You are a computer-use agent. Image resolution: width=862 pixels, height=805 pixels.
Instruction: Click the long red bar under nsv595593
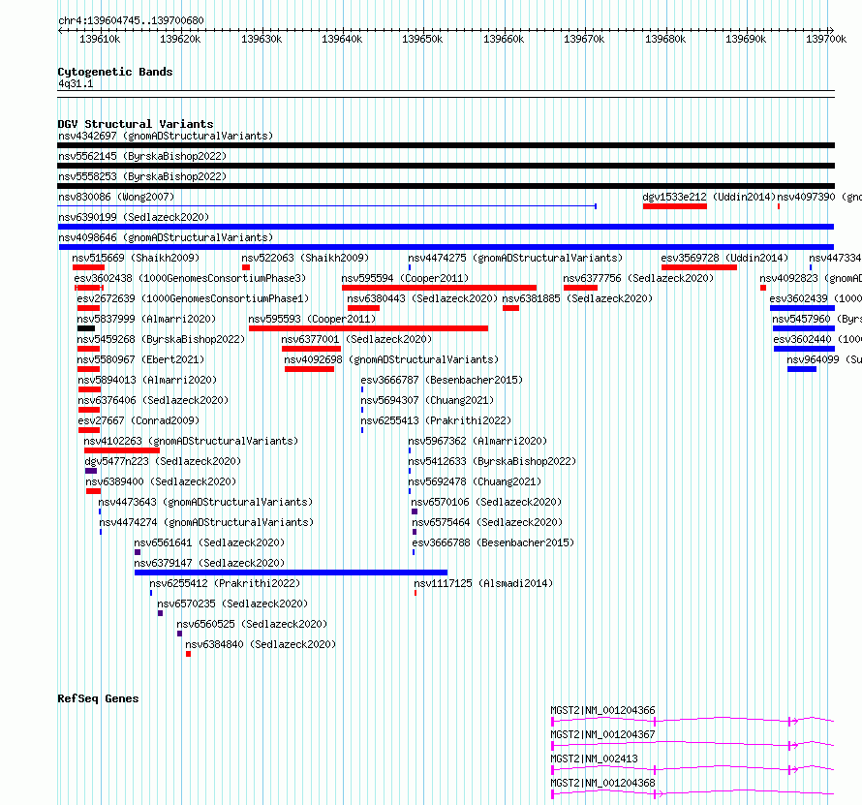(x=368, y=328)
